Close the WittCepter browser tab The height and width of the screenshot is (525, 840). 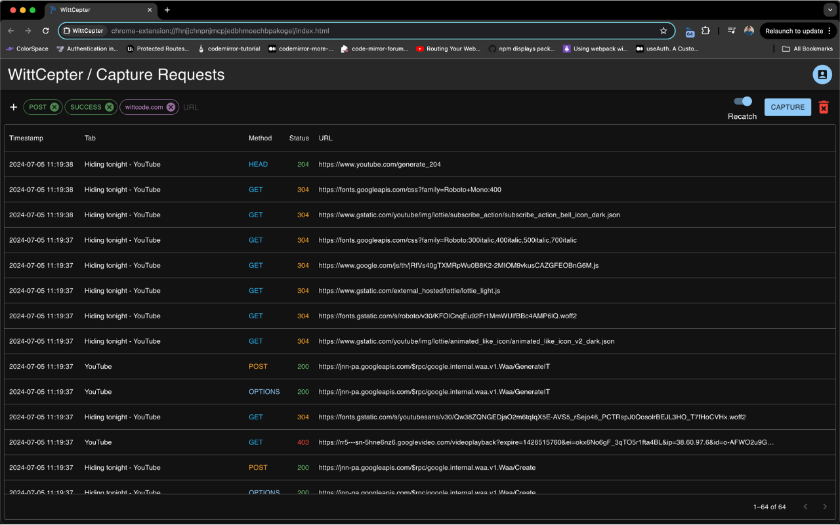(150, 10)
